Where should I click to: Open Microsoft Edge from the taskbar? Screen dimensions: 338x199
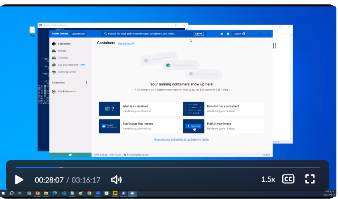point(55,194)
